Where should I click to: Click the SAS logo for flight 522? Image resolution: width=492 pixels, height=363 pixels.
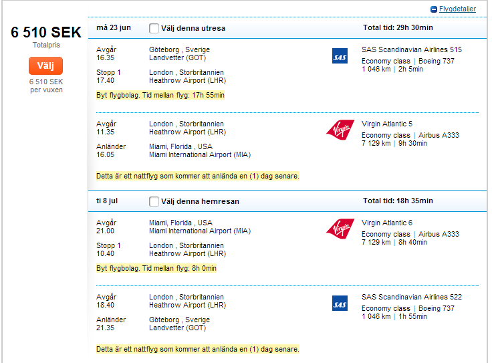tap(340, 303)
